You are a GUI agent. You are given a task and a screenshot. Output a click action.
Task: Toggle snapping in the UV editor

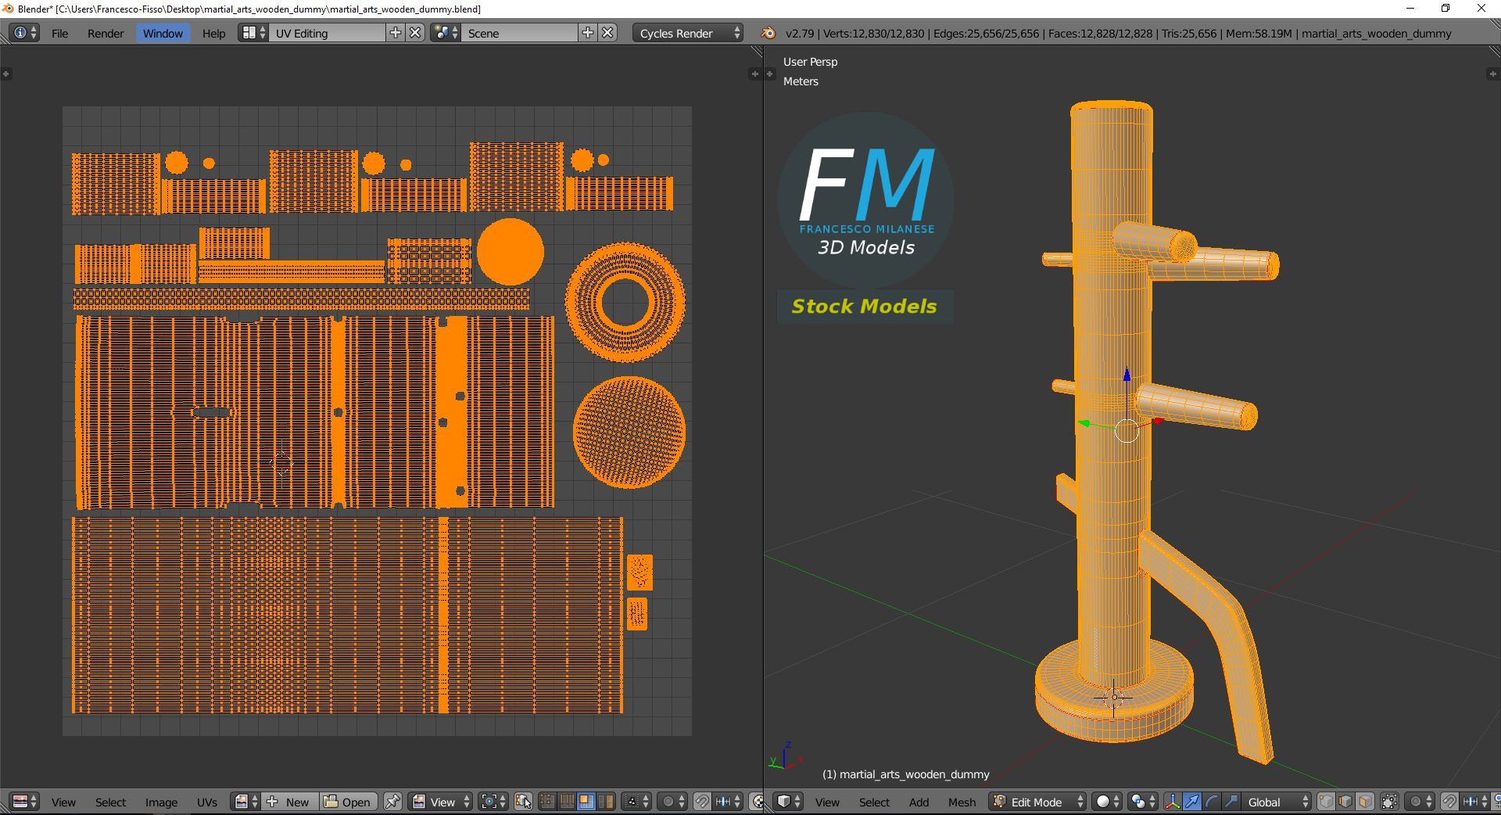pyautogui.click(x=701, y=802)
